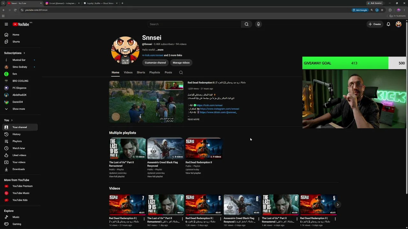
Task: Open the Musical Ear subscription
Action: [x=20, y=60]
